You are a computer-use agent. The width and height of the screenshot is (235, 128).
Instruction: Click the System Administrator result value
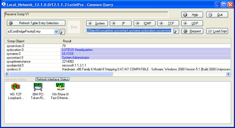pyautogui.click(x=76, y=58)
